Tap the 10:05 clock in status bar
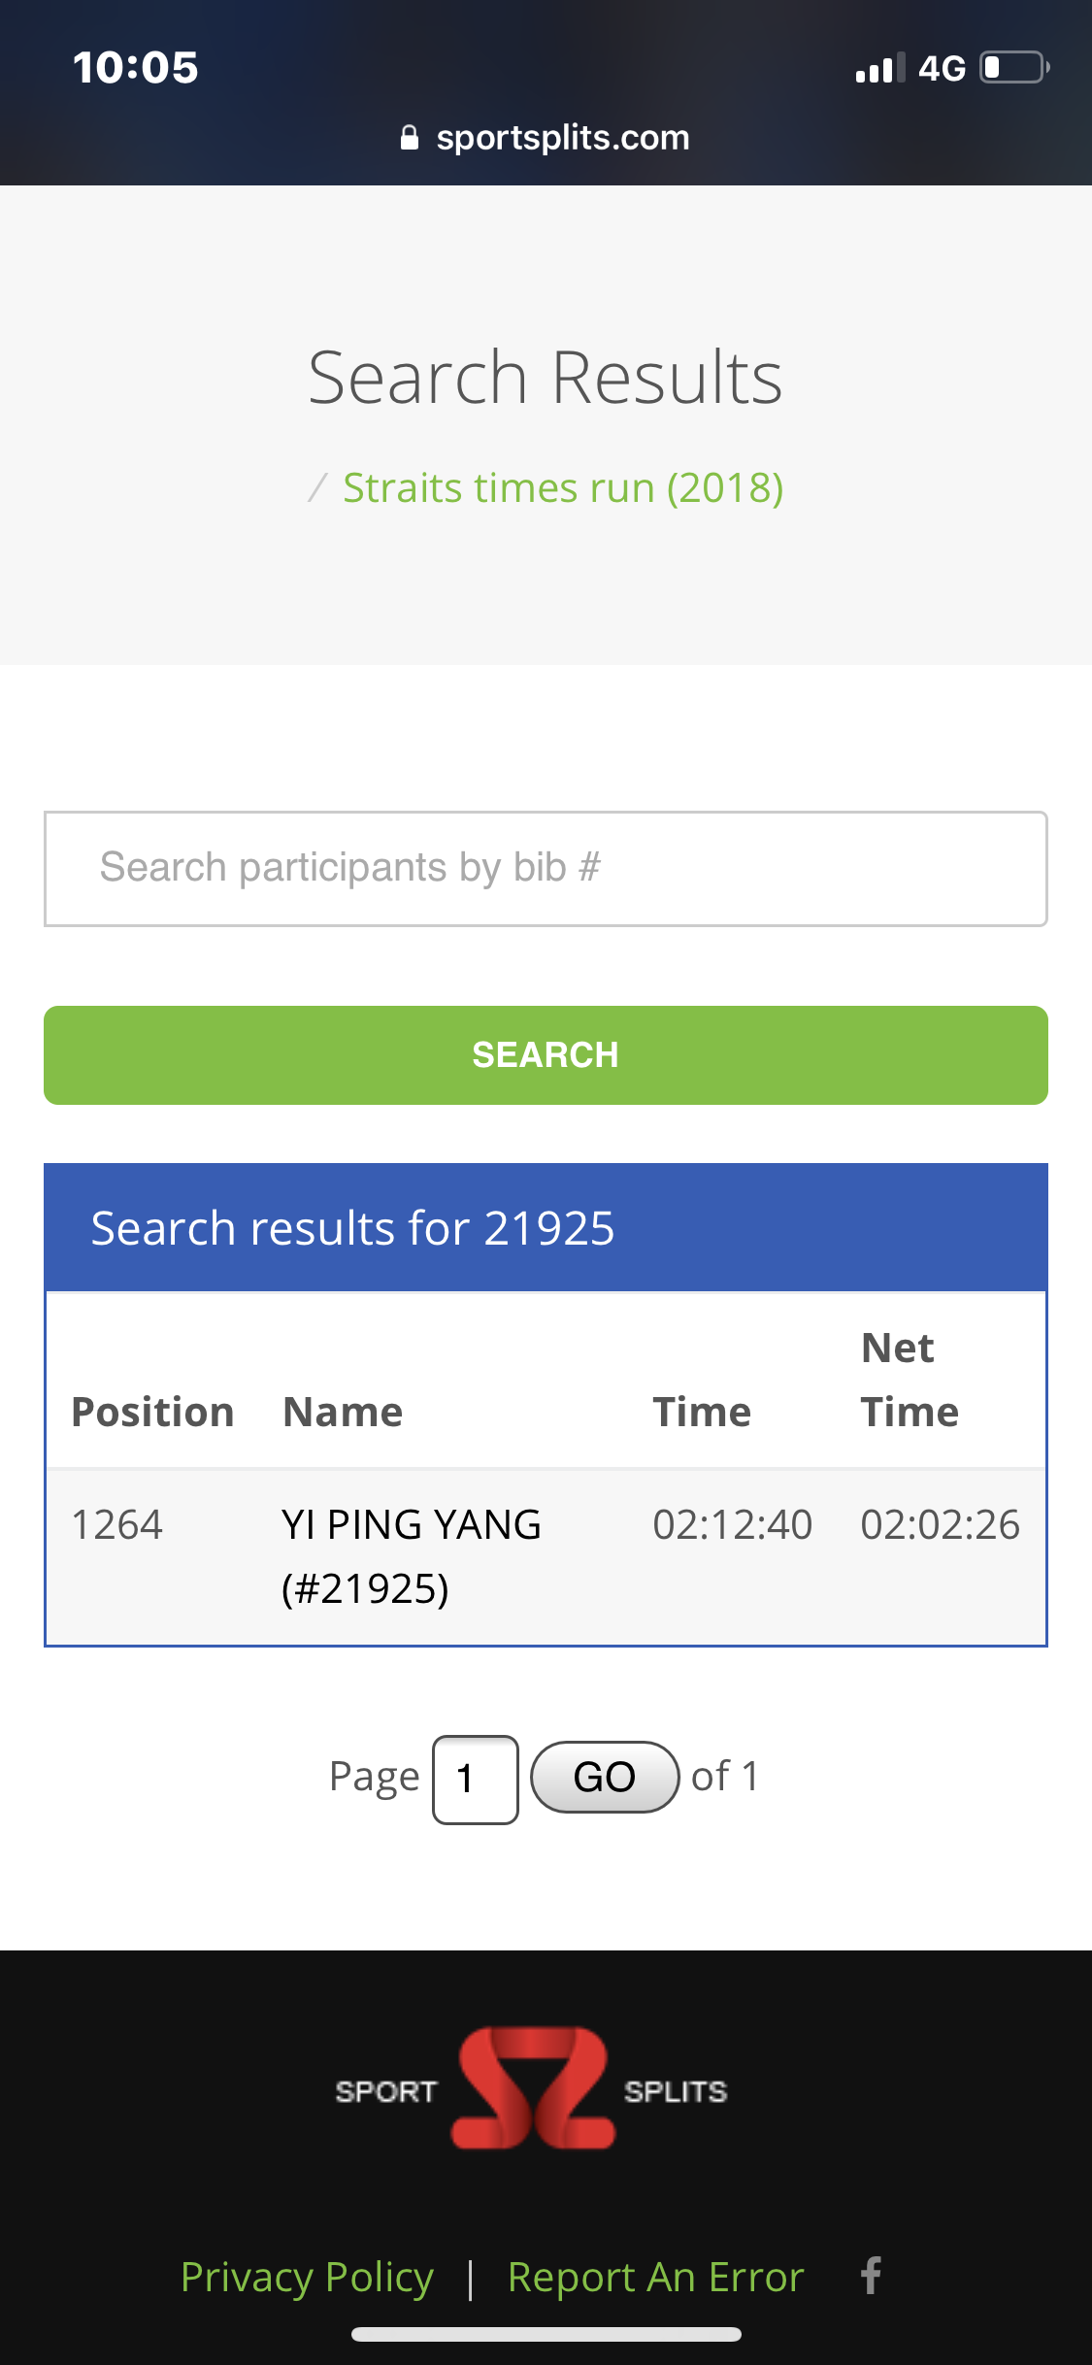 pos(135,68)
